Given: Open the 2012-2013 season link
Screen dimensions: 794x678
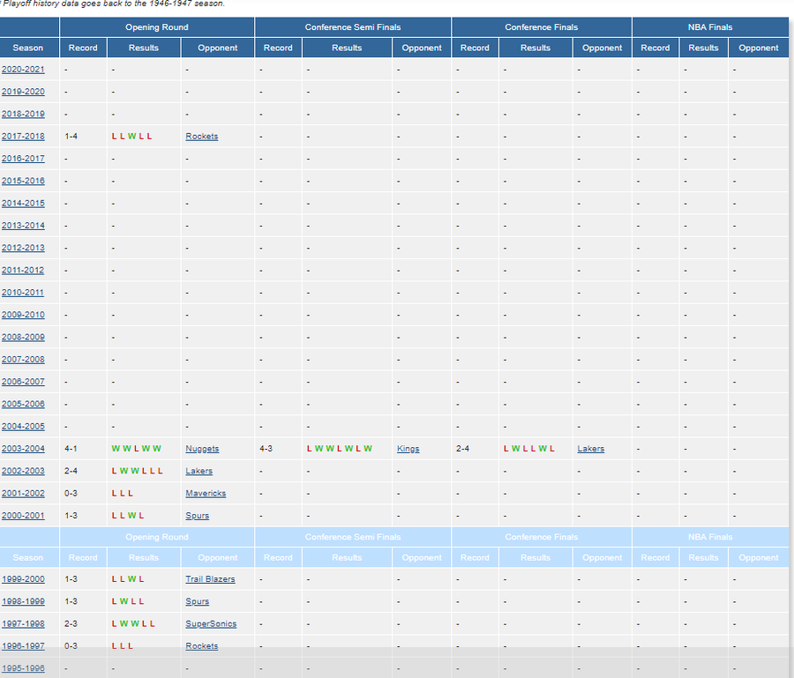Looking at the screenshot, I should point(23,248).
